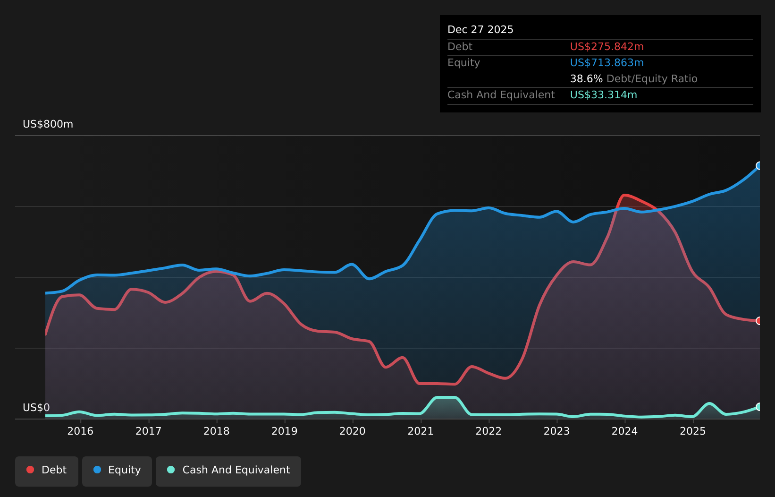The image size is (775, 497).
Task: Click the US$0 y-axis label
Action: click(36, 408)
